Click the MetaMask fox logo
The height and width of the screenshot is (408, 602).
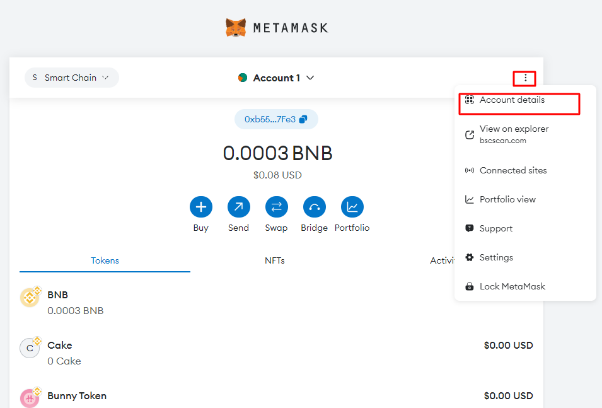[236, 28]
